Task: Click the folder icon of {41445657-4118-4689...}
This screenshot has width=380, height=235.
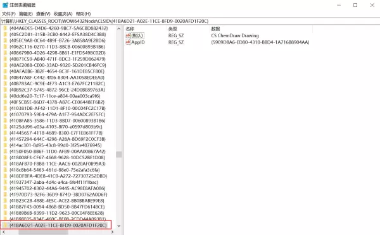Action: tap(5, 133)
